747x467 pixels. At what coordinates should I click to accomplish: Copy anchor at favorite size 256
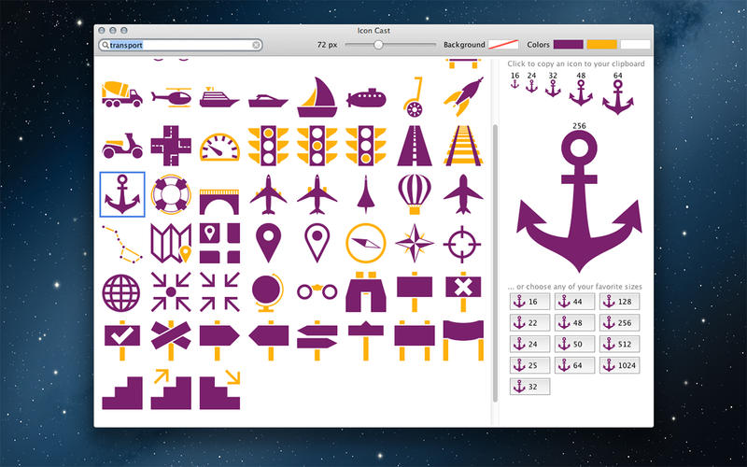coord(619,322)
